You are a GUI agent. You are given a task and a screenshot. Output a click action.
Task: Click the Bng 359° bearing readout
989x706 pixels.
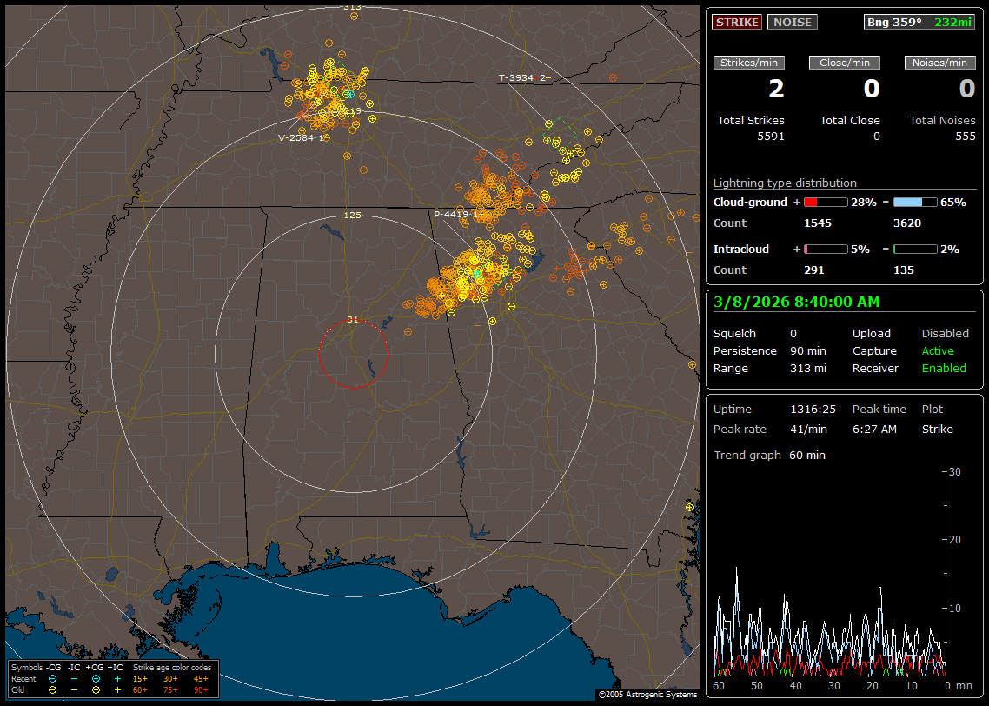894,22
